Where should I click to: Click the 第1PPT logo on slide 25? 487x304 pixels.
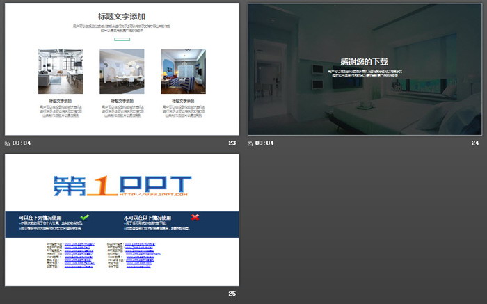122,186
